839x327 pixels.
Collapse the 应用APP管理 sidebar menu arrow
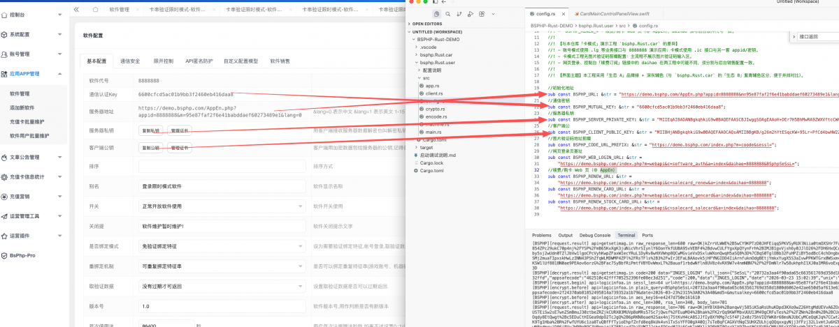tap(59, 73)
